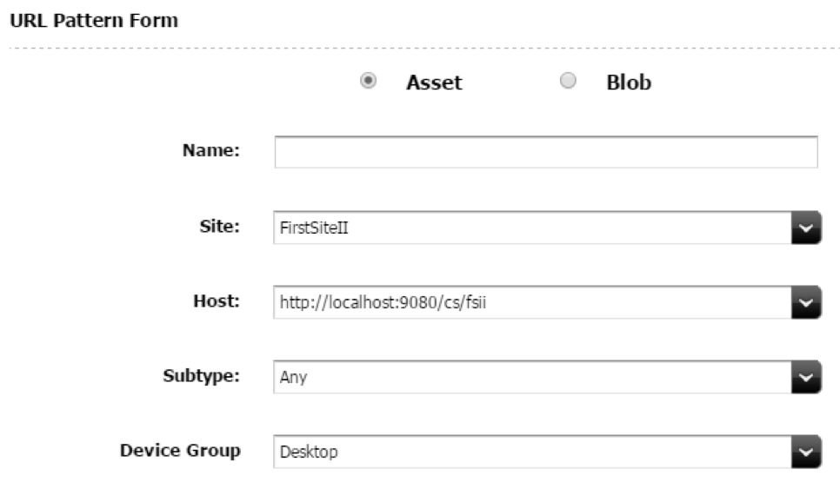Screen dimensions: 840x489
Task: Click the Any value in Subtype box
Action: (x=293, y=378)
